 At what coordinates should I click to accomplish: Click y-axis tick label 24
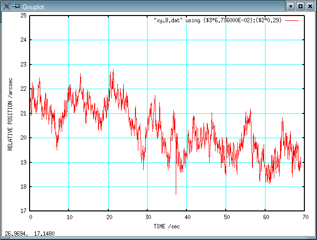click(x=23, y=40)
